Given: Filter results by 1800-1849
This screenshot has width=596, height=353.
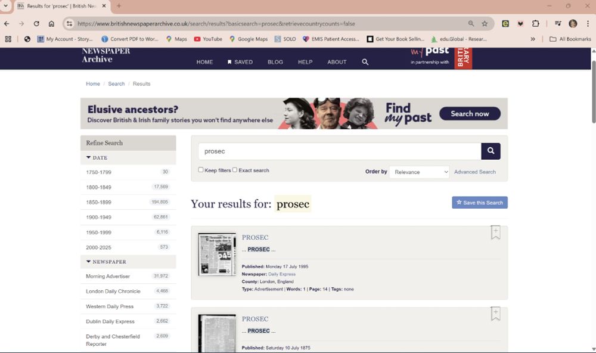Looking at the screenshot, I should pyautogui.click(x=128, y=187).
